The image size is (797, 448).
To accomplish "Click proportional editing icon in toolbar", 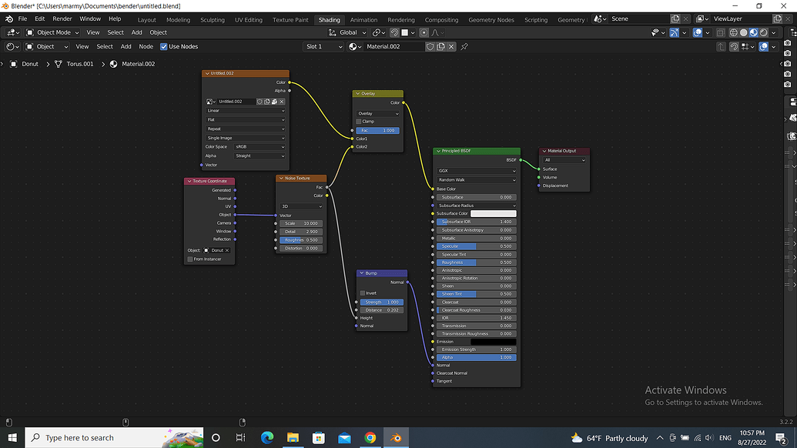I will pyautogui.click(x=424, y=32).
